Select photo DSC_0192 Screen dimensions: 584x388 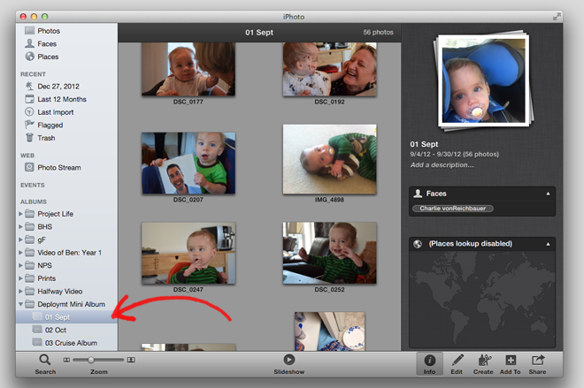tap(330, 69)
